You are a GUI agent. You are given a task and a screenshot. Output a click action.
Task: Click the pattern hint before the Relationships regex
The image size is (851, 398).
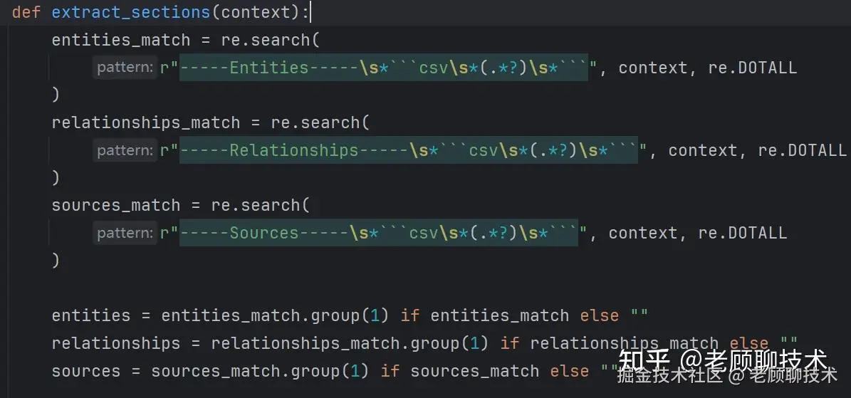(x=125, y=150)
